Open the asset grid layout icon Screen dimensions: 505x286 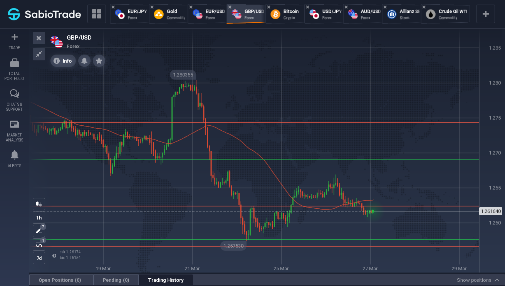pyautogui.click(x=97, y=14)
